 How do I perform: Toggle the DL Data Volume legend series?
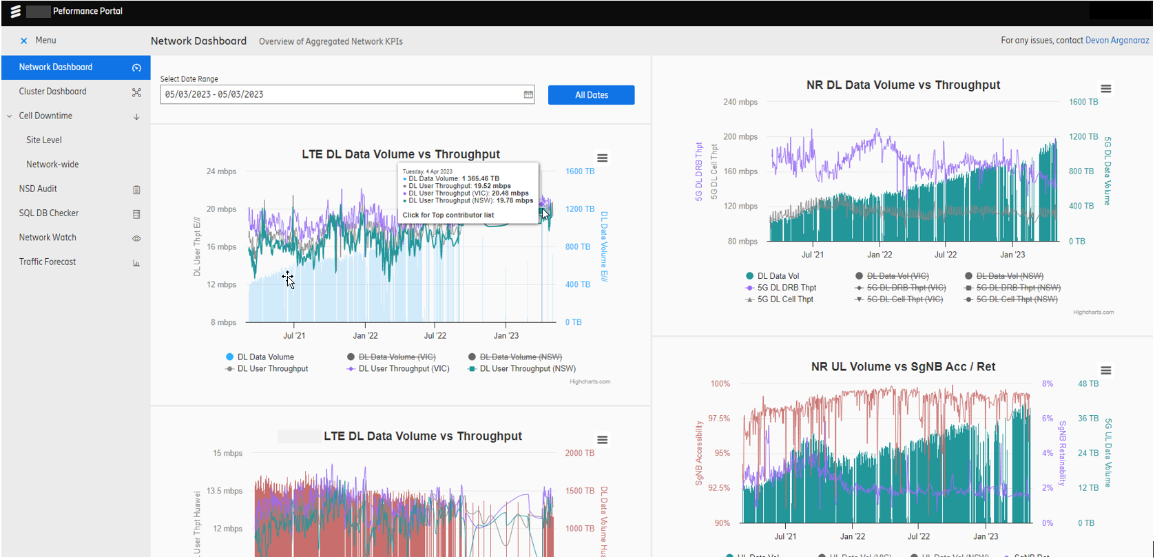[x=260, y=357]
